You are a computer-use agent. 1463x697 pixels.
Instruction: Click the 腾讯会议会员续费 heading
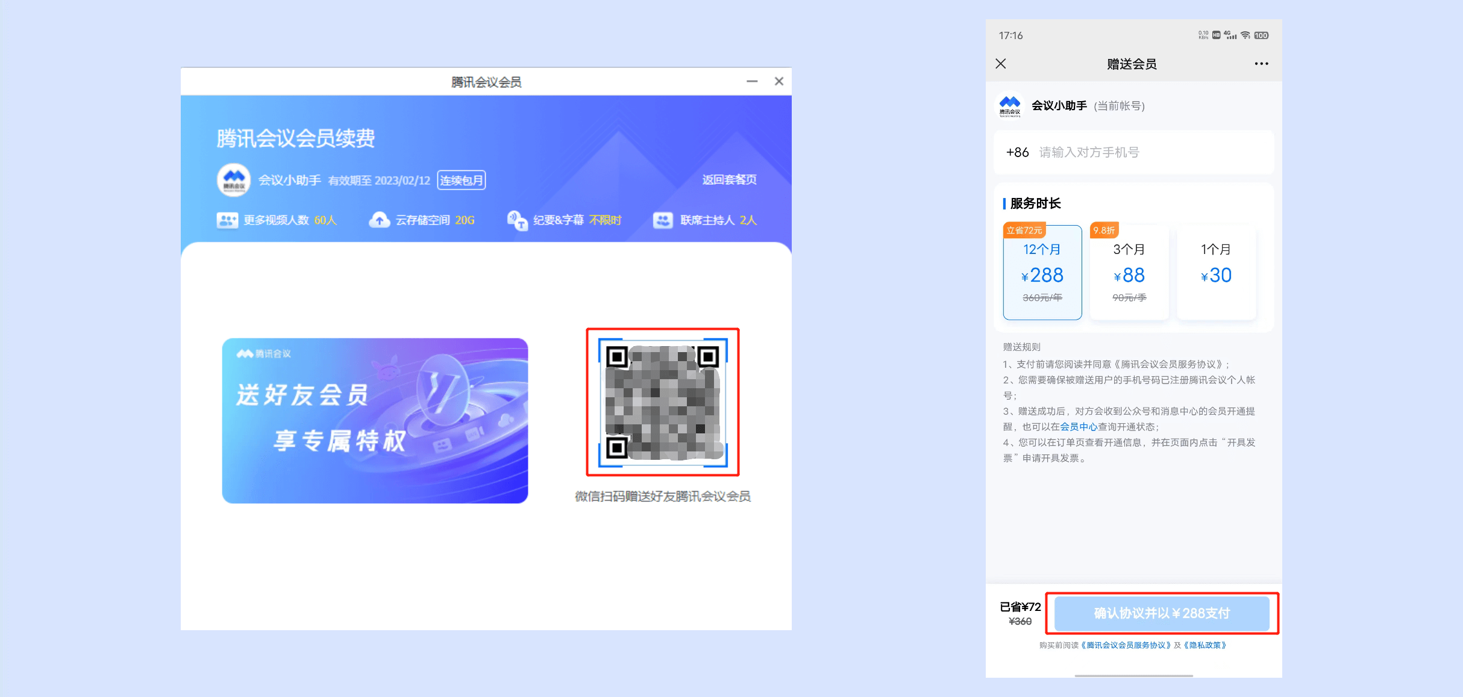pos(295,138)
